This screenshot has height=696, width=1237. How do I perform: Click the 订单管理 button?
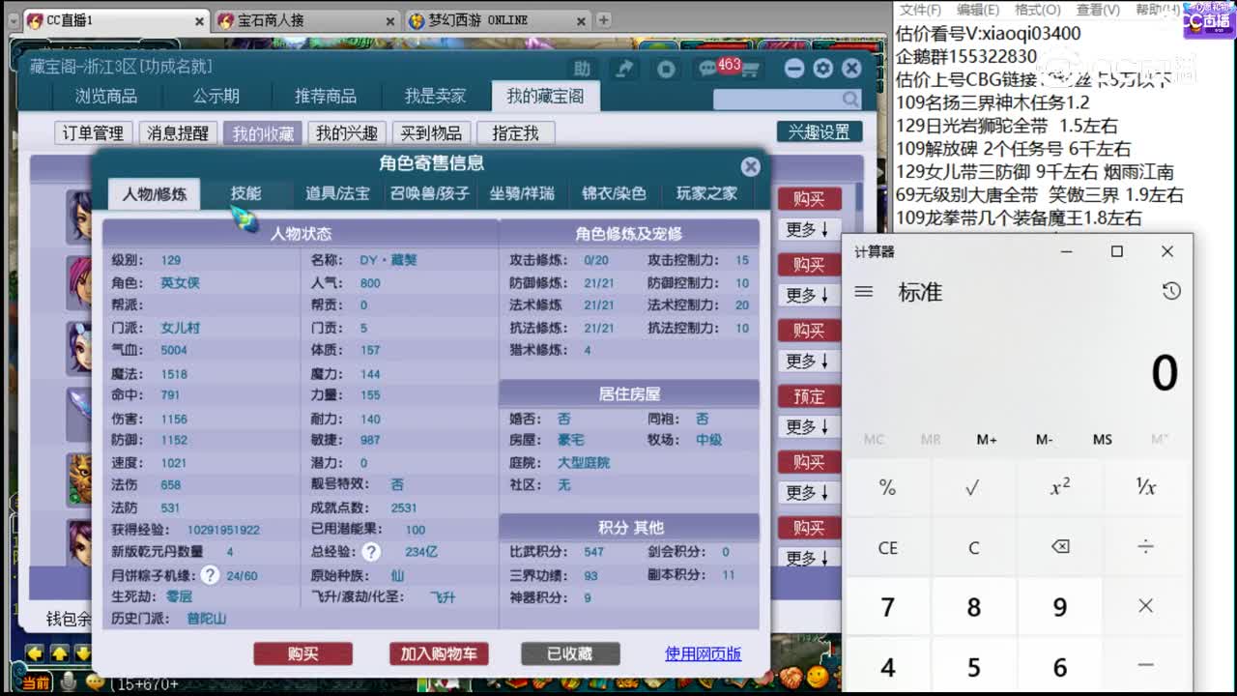point(93,133)
